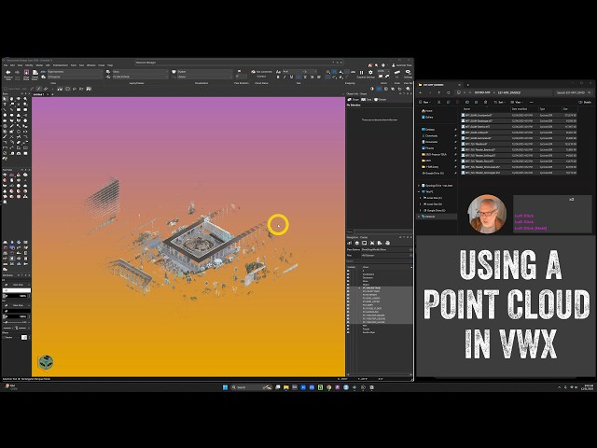Click the Suspend Snapping pause icon

pos(361,72)
